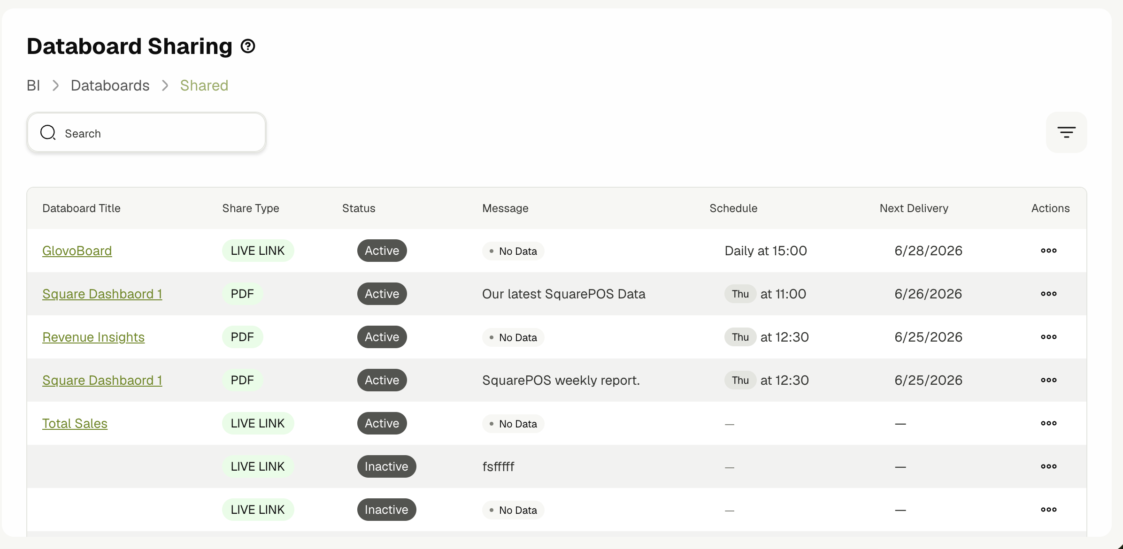Screen dimensions: 1123x549
Task: Open actions menu for SquarePOS weekly report row
Action: (1048, 380)
